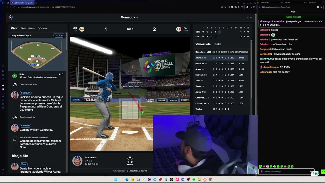This screenshot has height=183, width=325.
Task: Insert the mushroom emote above chat input
Action: [x=285, y=166]
